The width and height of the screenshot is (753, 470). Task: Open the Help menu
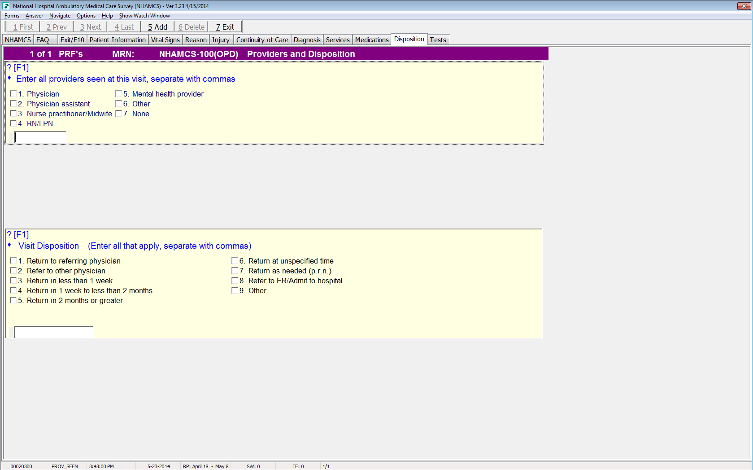[107, 16]
